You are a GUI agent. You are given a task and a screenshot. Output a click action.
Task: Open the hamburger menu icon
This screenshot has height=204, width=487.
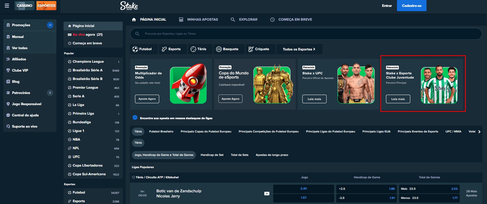point(7,6)
